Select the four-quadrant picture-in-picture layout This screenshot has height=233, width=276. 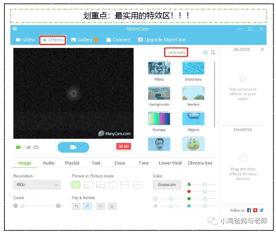[x=137, y=185]
